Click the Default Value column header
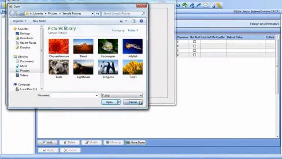The width and height of the screenshot is (282, 159). point(245,37)
